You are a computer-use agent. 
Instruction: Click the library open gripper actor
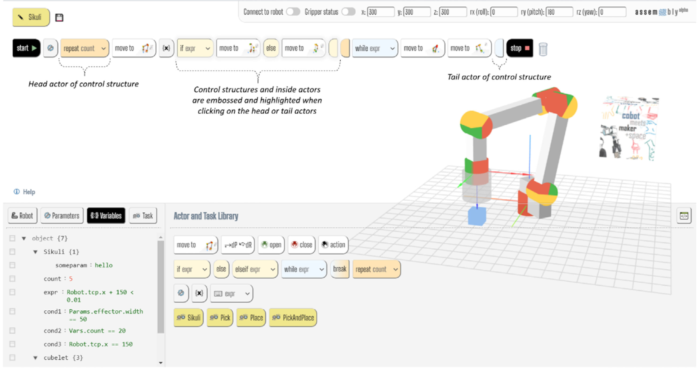[271, 245]
